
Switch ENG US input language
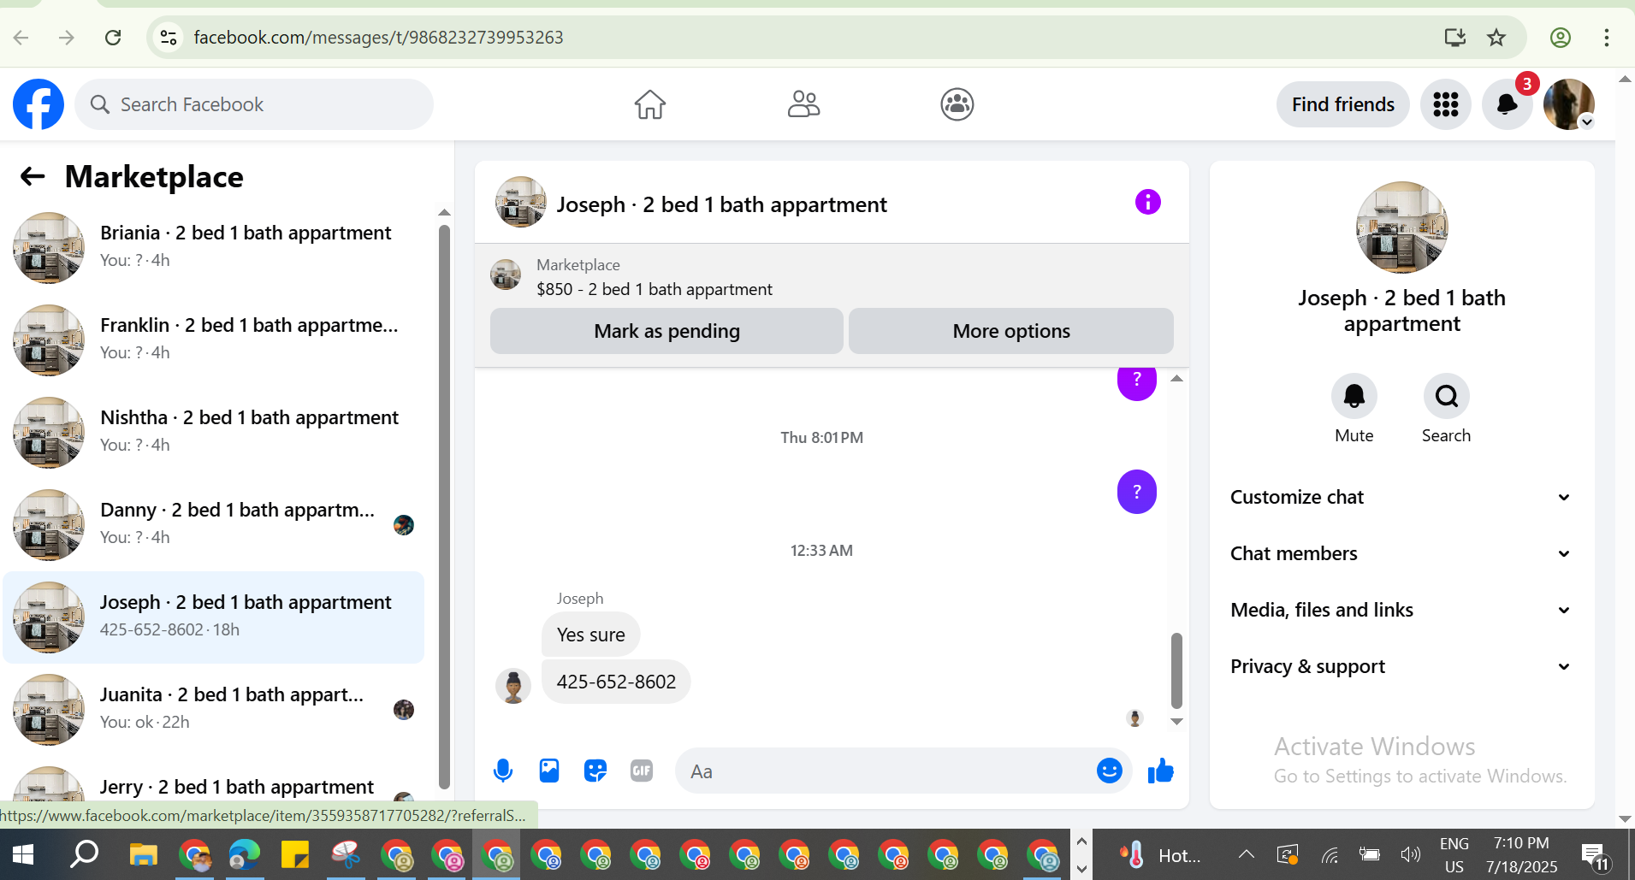1454,854
